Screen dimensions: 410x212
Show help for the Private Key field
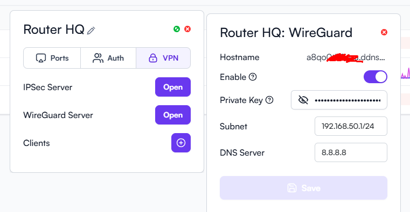pos(269,100)
